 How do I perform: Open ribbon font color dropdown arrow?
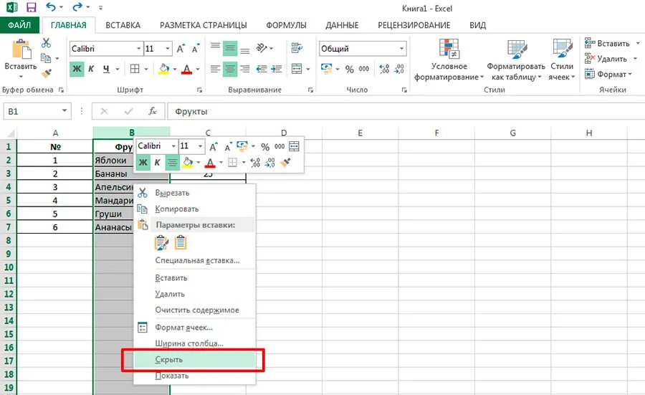(x=198, y=69)
